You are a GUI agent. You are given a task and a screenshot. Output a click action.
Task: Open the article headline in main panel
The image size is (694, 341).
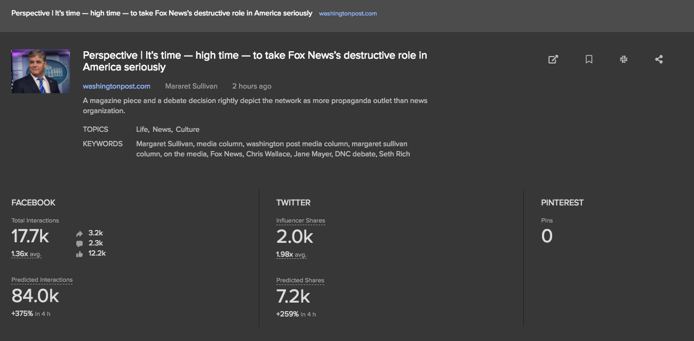point(254,61)
